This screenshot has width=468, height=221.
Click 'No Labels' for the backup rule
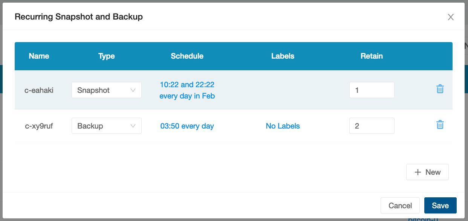click(283, 126)
